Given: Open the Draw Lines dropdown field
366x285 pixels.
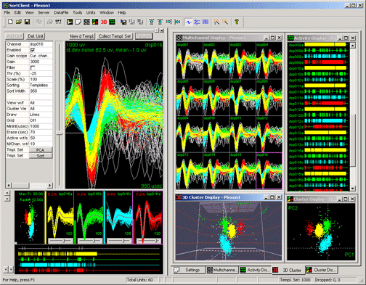Looking at the screenshot, I should pyautogui.click(x=41, y=115).
